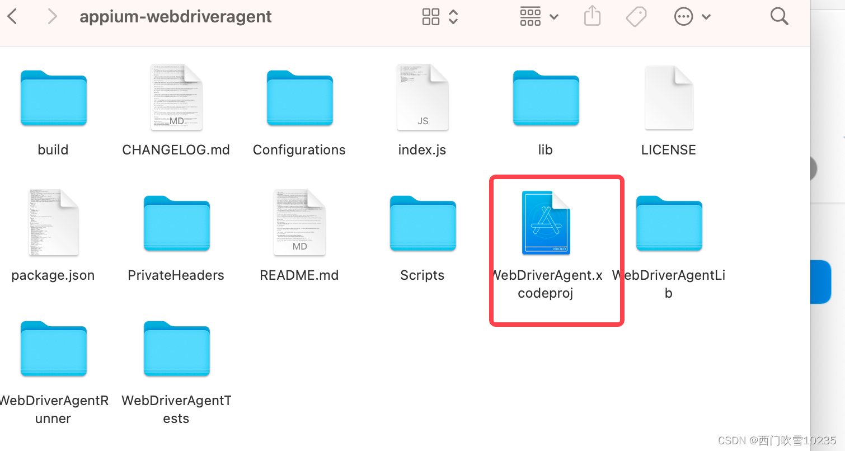The image size is (845, 451).
Task: Expand the group-by dropdown arrow
Action: pyautogui.click(x=554, y=17)
